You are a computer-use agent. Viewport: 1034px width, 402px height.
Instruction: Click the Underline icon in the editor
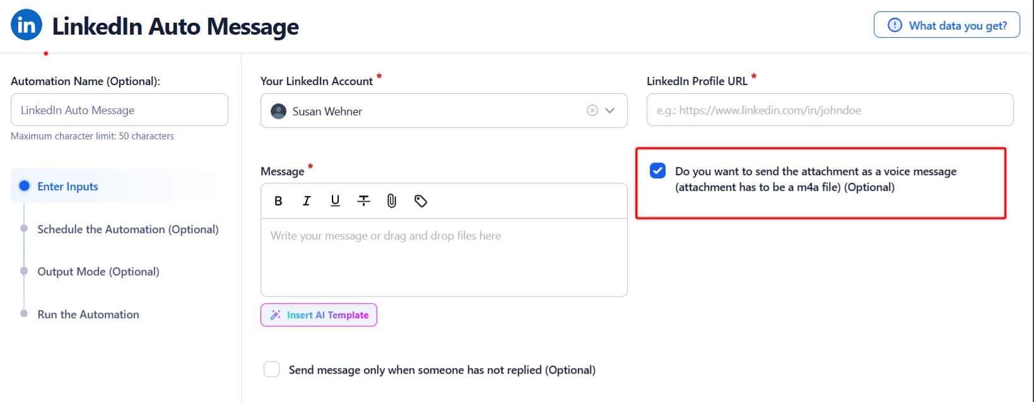[335, 200]
